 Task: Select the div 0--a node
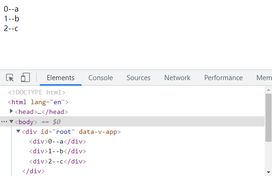point(57,141)
